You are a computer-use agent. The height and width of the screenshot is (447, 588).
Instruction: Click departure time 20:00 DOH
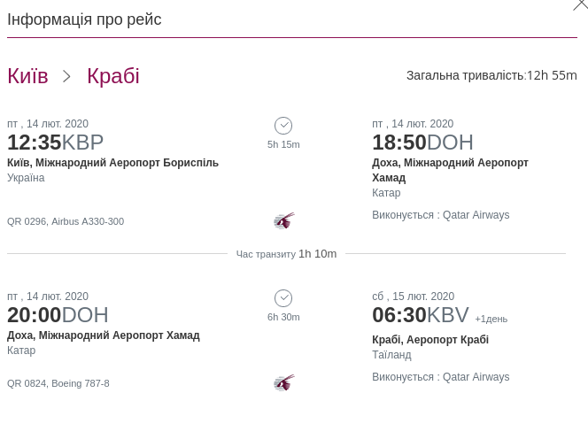[58, 314]
